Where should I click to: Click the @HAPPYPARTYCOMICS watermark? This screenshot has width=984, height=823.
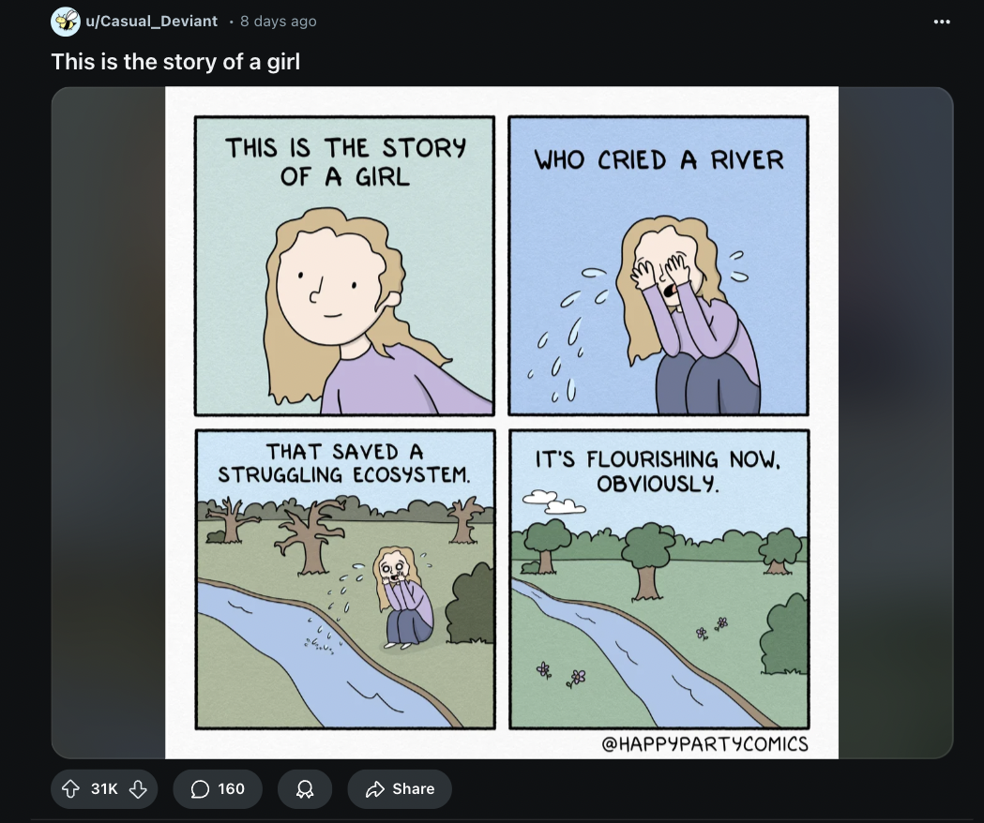click(704, 744)
